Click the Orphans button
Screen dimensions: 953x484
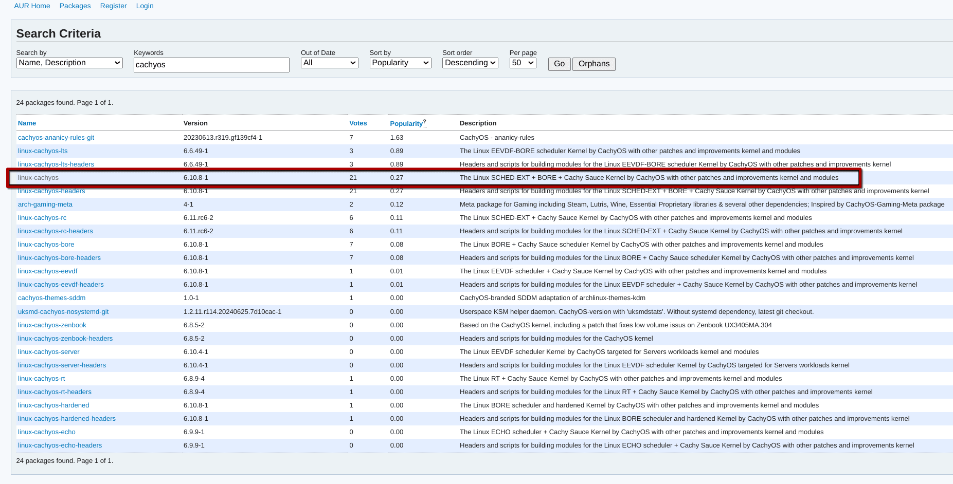[x=594, y=64]
